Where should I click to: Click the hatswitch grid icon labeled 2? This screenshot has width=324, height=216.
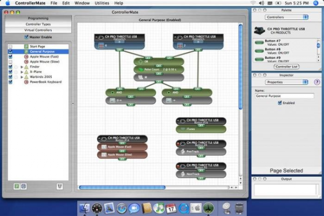(x=180, y=45)
